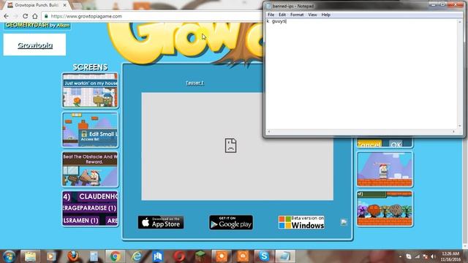Open Notepad Format menu
The width and height of the screenshot is (468, 263).
coord(297,15)
